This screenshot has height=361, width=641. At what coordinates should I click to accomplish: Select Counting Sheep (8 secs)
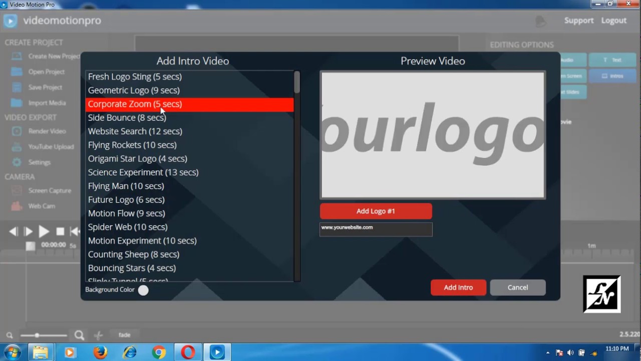190,254
